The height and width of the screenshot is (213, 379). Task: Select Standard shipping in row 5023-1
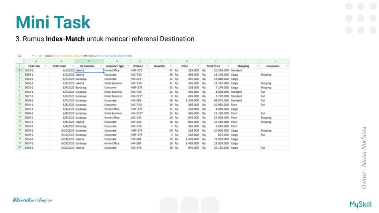[x=245, y=70]
